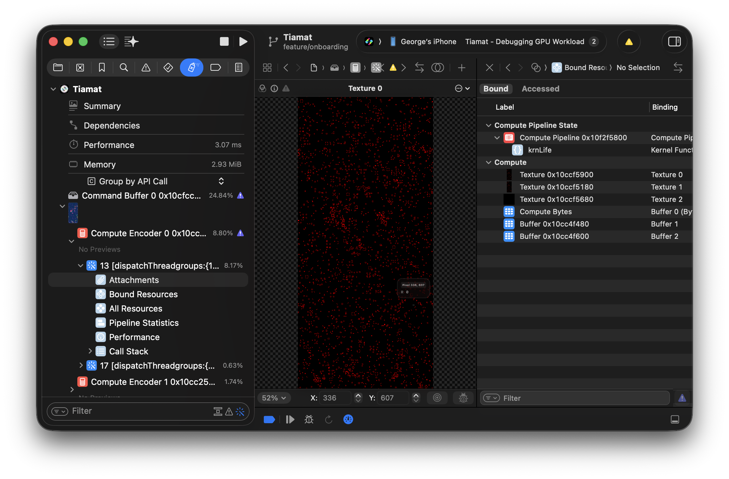Image resolution: width=729 pixels, height=479 pixels.
Task: Toggle the bottom debug area panel
Action: tap(675, 420)
